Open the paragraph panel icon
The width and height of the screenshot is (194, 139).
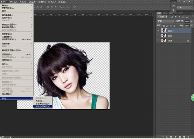(173, 10)
